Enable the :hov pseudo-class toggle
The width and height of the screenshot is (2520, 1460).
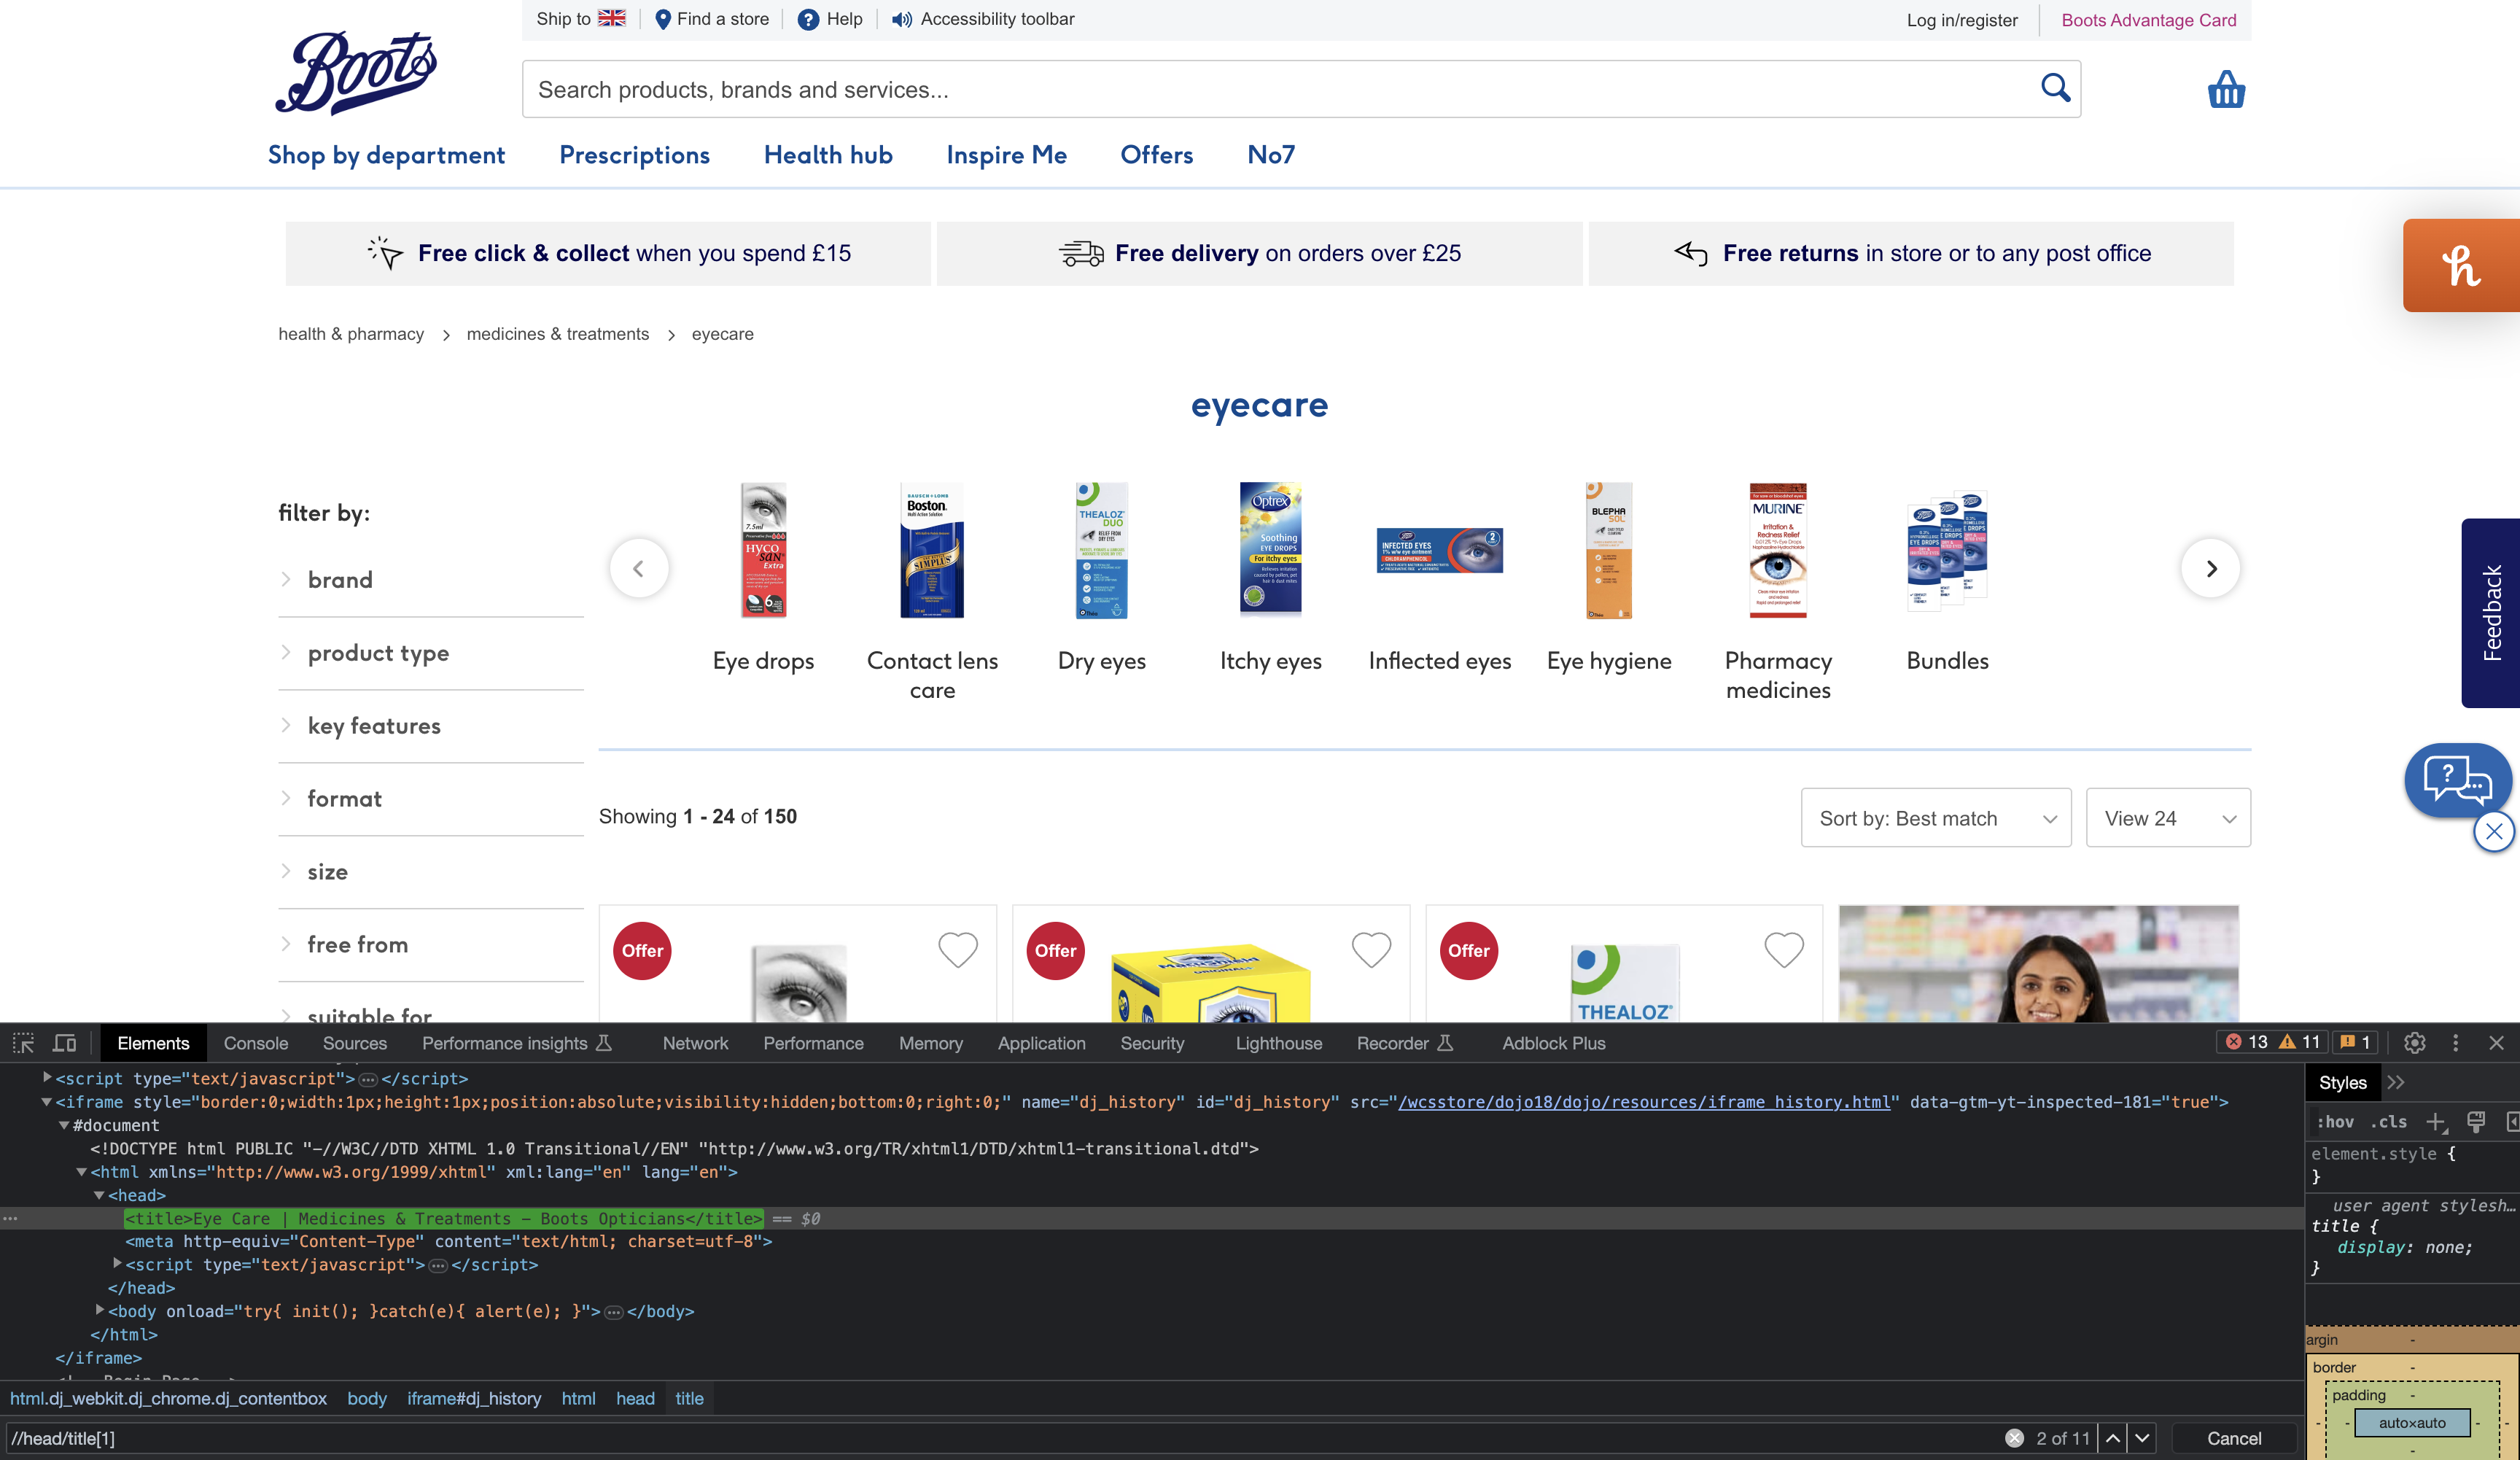pyautogui.click(x=2336, y=1122)
